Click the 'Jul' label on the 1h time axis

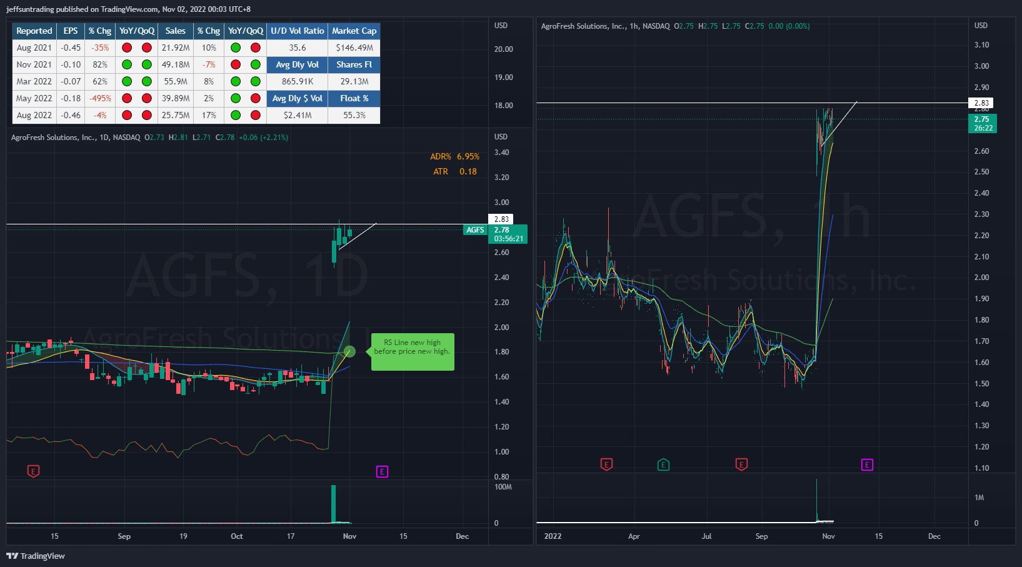[x=706, y=536]
